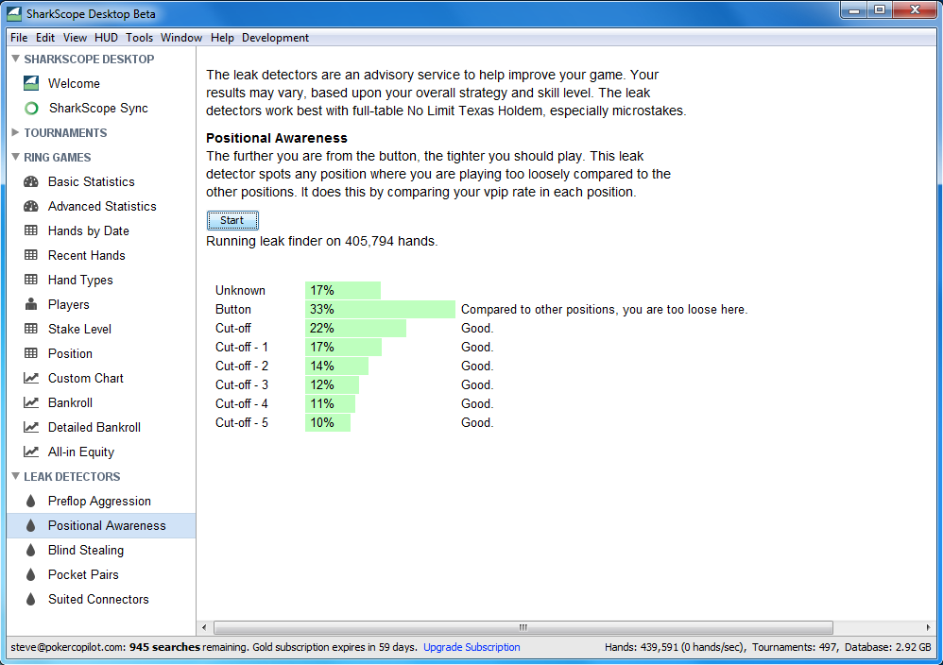
Task: Click 'Running leak finder on 405,794 hands' text
Action: pos(322,241)
